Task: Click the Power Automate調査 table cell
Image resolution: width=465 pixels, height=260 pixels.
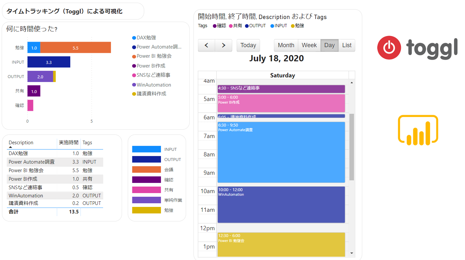Action: [x=32, y=162]
